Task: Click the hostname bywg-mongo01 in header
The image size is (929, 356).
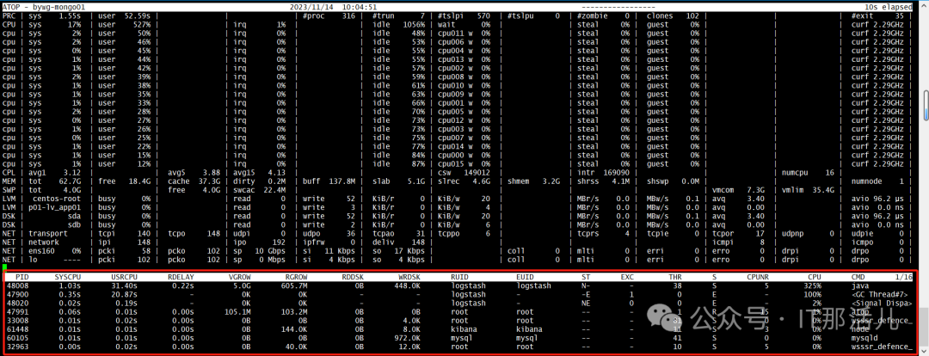Action: click(x=58, y=7)
